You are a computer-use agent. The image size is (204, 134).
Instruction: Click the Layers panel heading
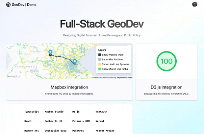(x=102, y=50)
